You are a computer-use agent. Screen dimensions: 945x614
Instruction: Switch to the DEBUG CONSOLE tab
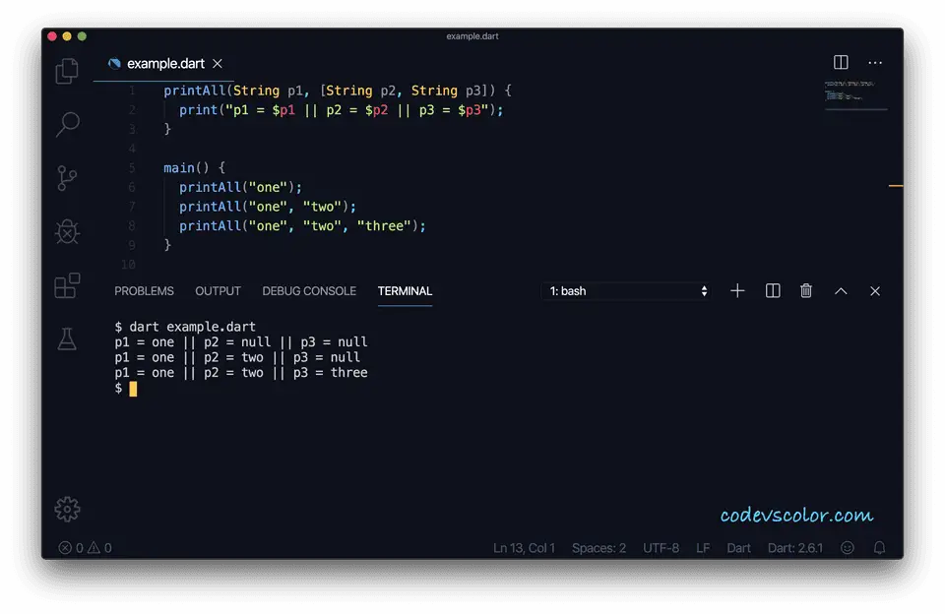[x=309, y=291]
